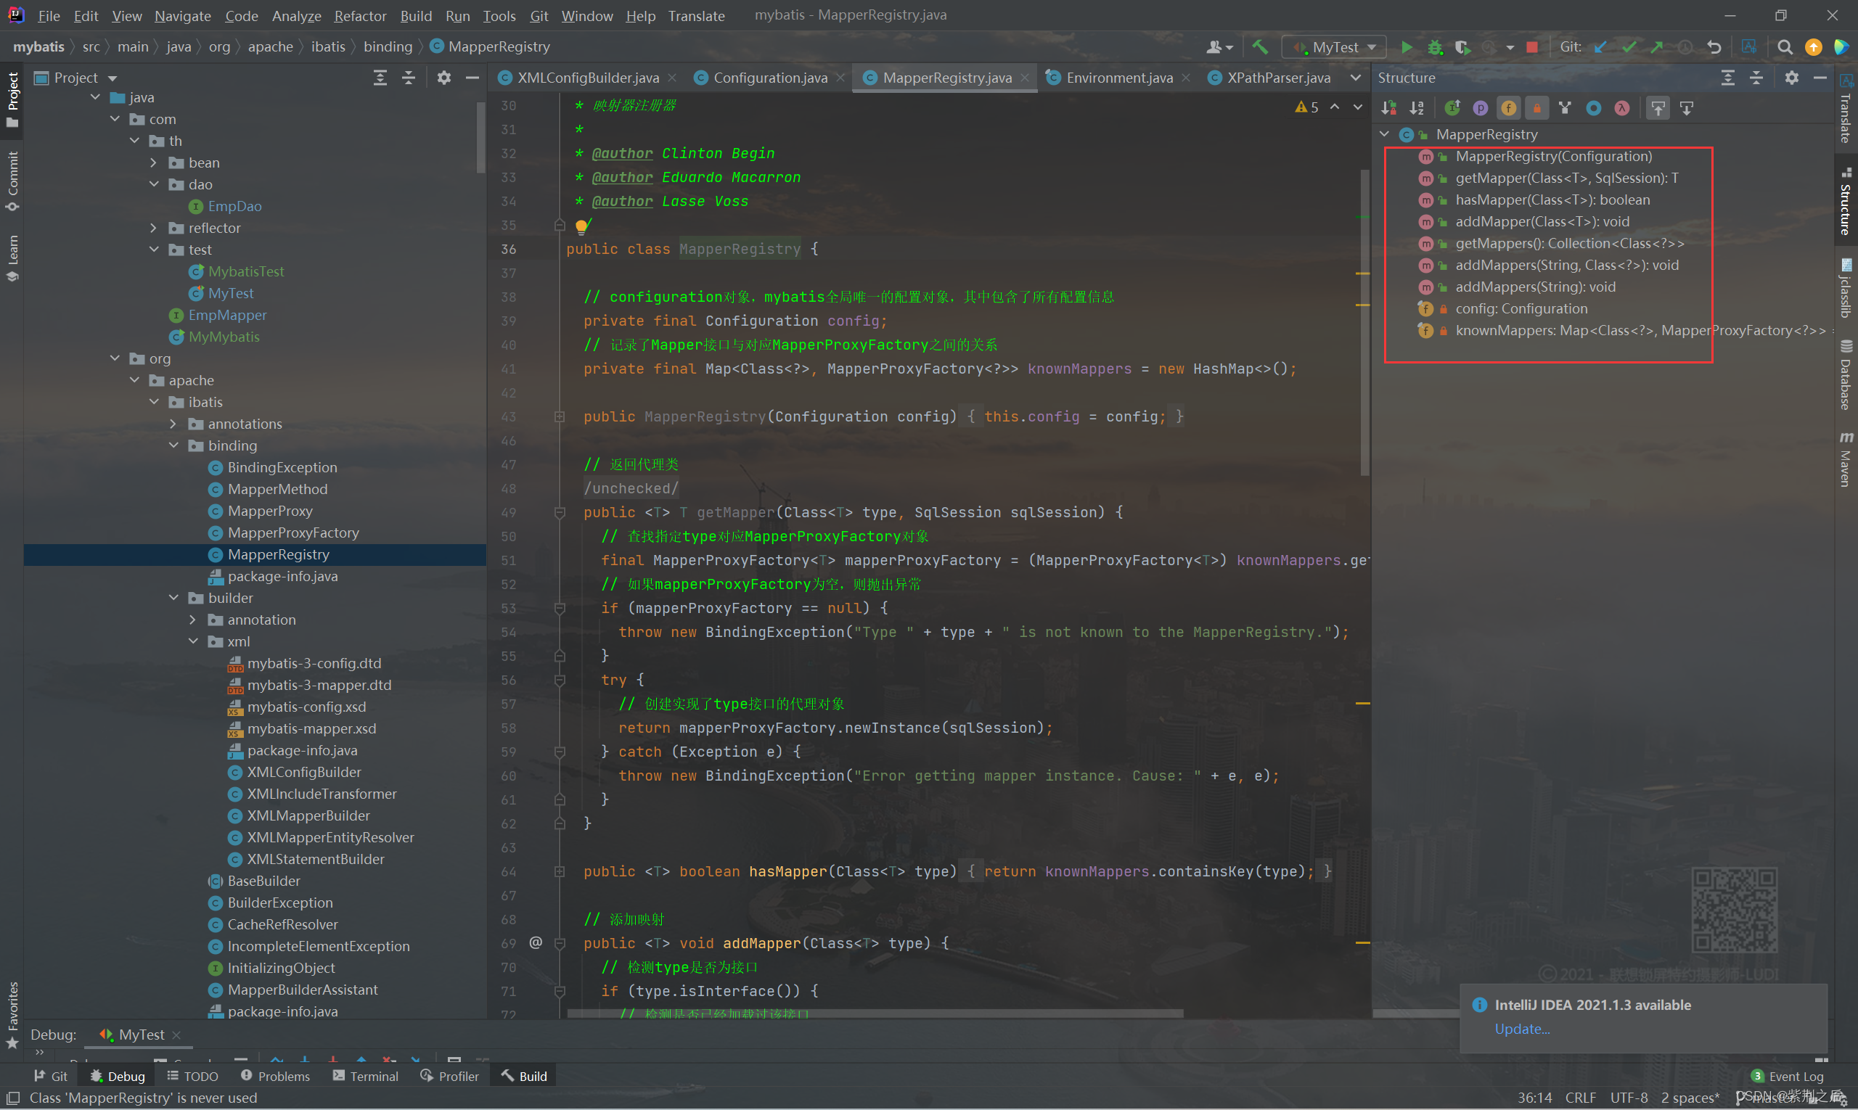Open the Database tool window stripe

point(1846,376)
